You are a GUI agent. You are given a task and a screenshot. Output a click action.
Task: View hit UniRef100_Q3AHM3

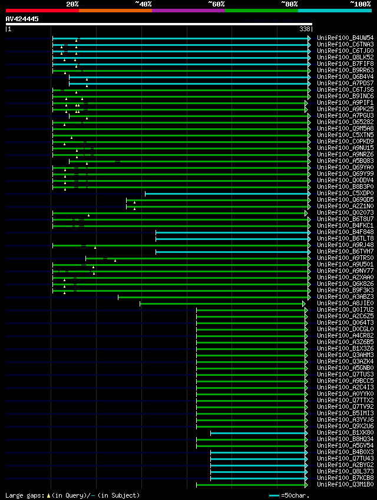(345, 355)
